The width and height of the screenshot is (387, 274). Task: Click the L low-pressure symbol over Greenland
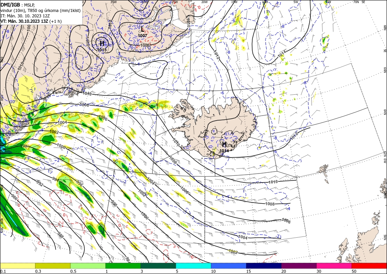(x=143, y=30)
